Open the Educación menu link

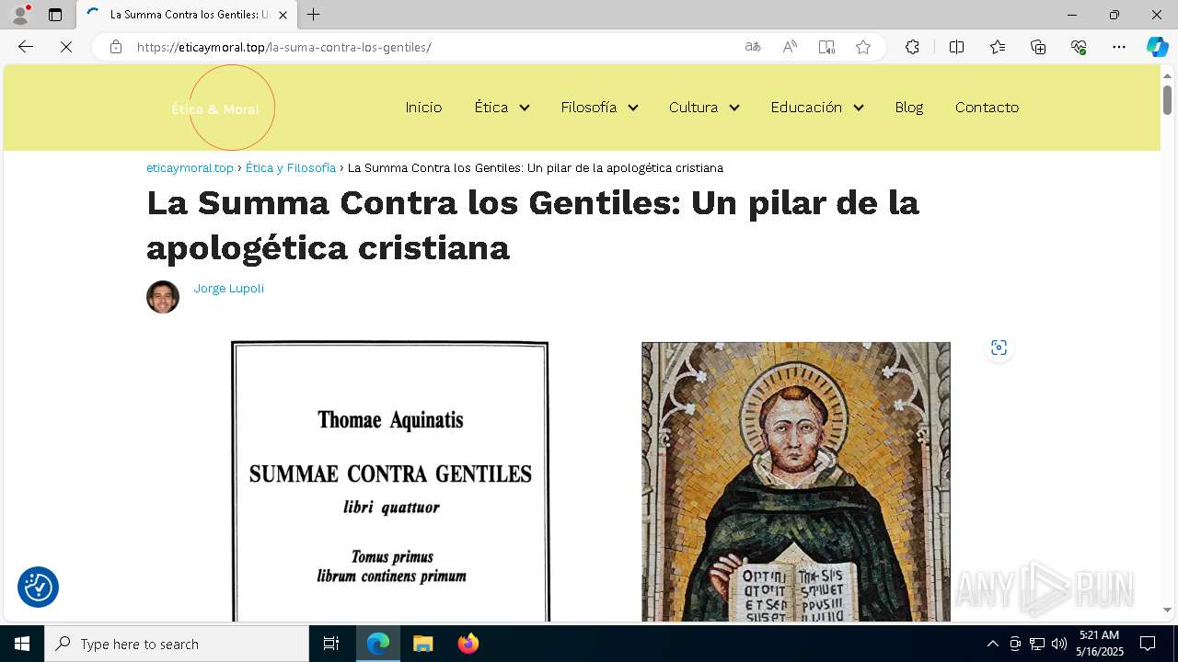[806, 108]
